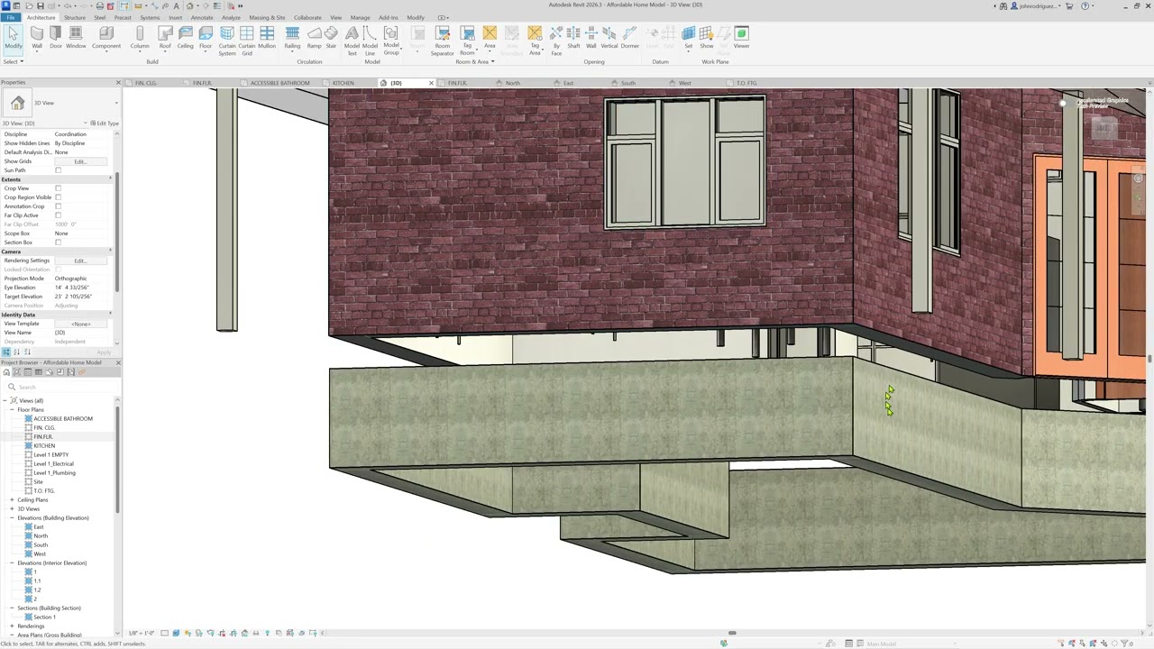
Task: Click Edit button for Show Grids
Action: (80, 161)
